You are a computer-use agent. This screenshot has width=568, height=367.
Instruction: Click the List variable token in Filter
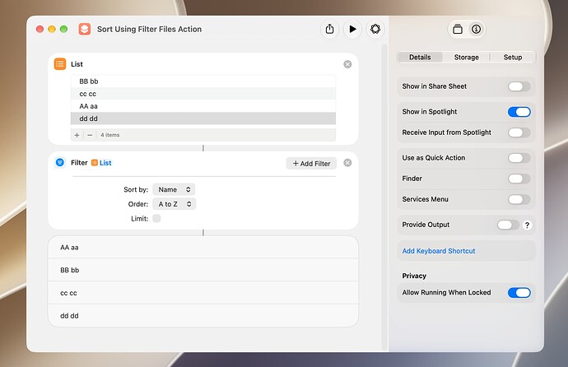click(101, 163)
